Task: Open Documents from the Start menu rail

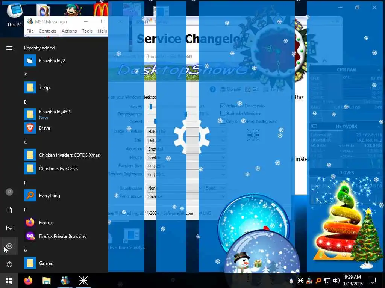Action: pyautogui.click(x=9, y=210)
